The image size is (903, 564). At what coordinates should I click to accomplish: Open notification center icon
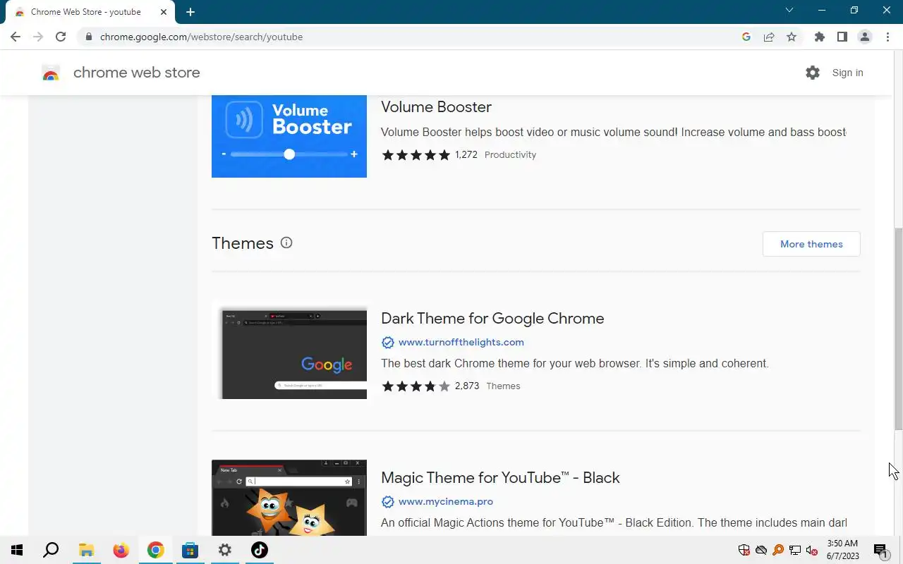coord(880,550)
